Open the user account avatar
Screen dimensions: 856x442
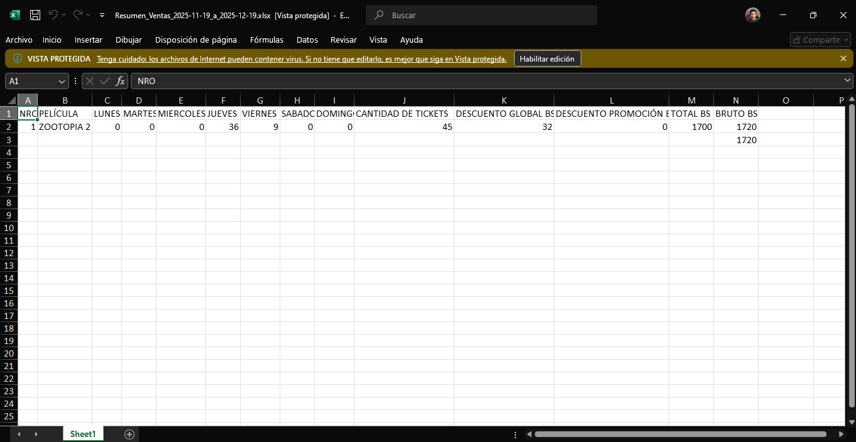point(752,14)
